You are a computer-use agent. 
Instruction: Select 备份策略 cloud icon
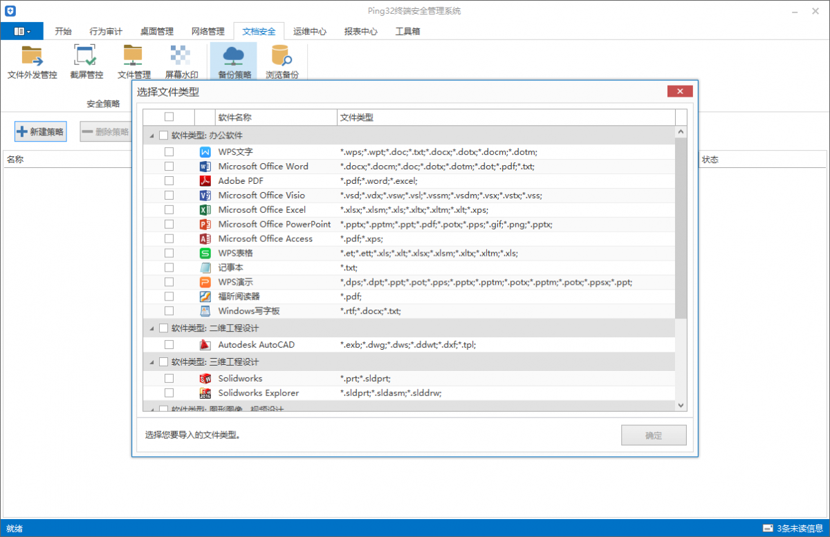click(x=234, y=55)
